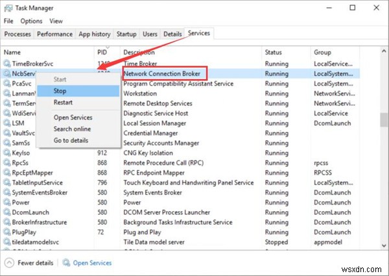Open the View menu
The height and width of the screenshot is (276, 389).
point(56,21)
